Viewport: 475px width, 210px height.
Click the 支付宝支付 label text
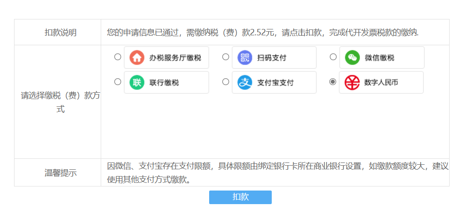tap(275, 83)
